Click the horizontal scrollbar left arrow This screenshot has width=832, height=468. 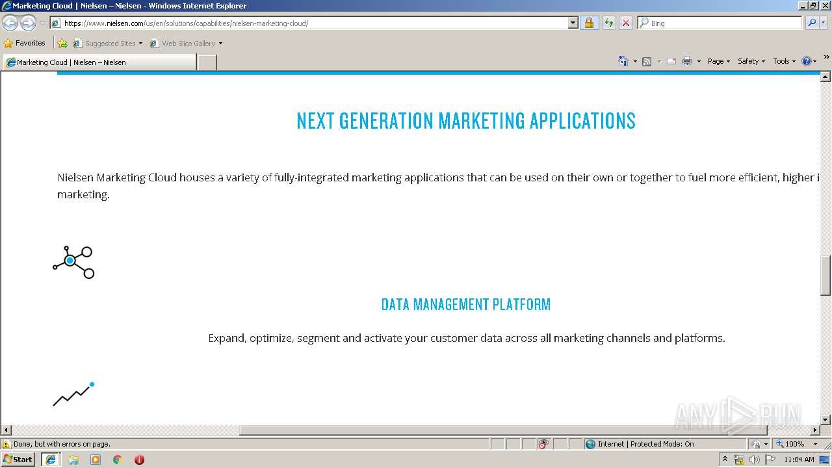pyautogui.click(x=6, y=430)
